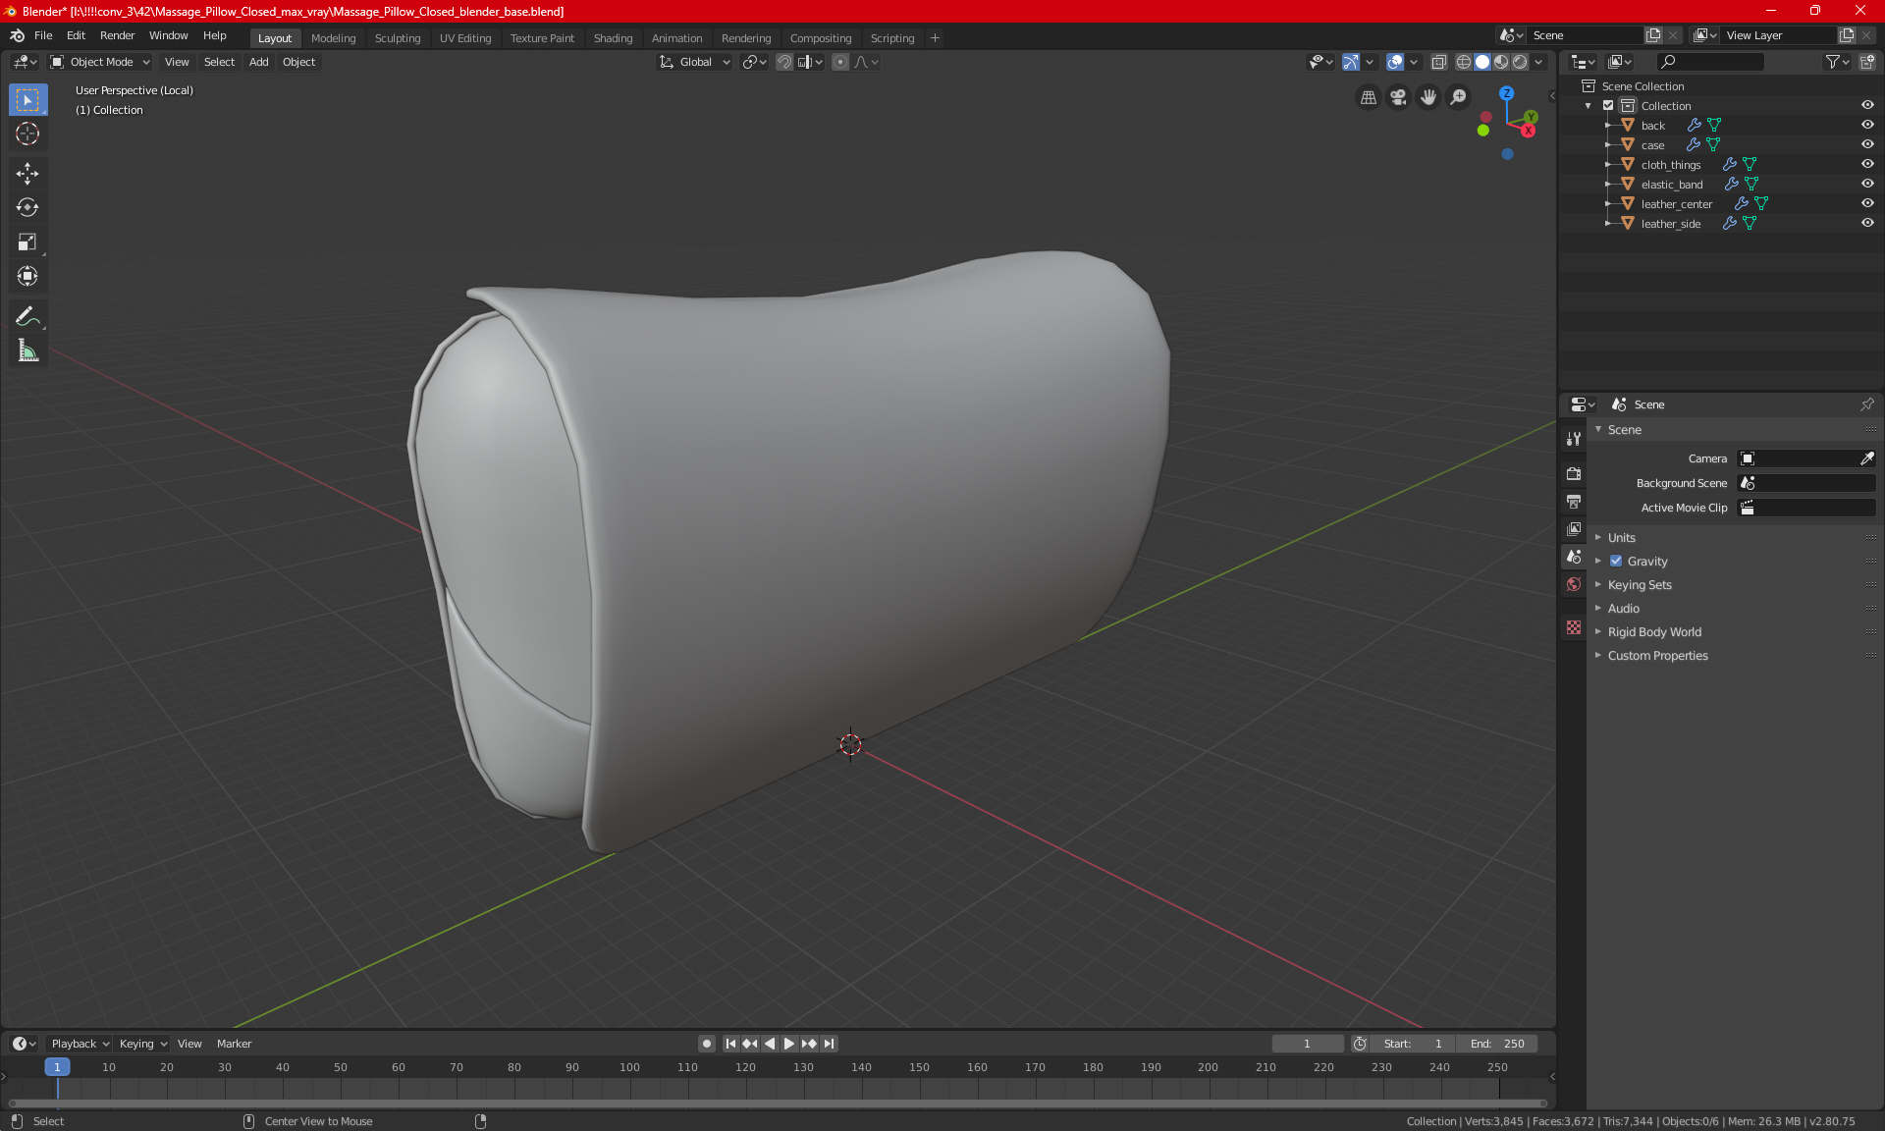The image size is (1885, 1131).
Task: Click the Cursor tool icon
Action: [27, 134]
